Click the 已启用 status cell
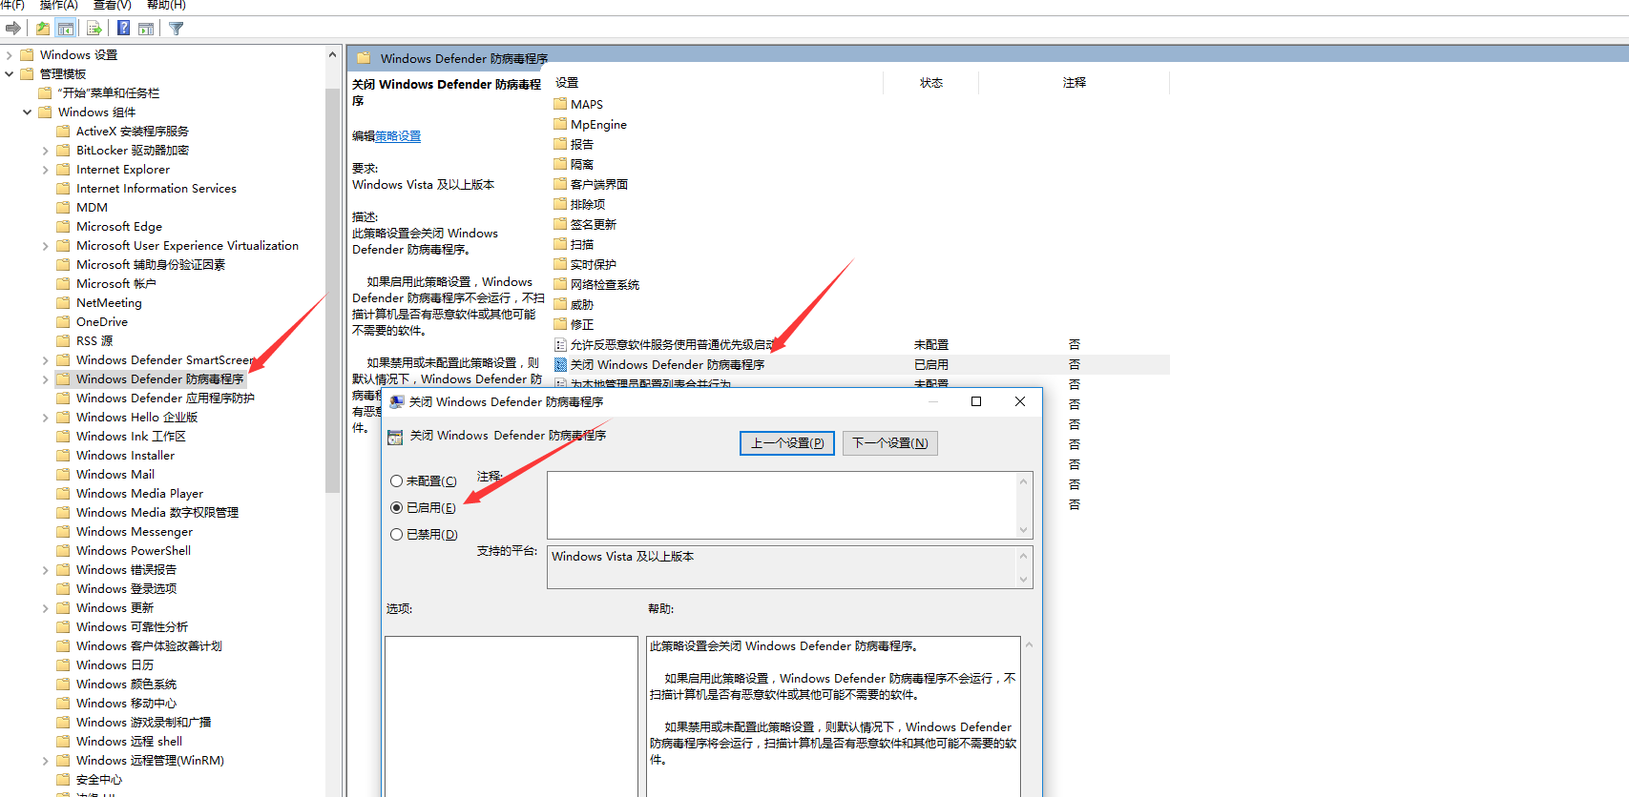The width and height of the screenshot is (1629, 797). [x=931, y=365]
